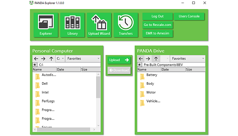Click the Body folder icon
238x136 pixels.
pyautogui.click(x=142, y=85)
